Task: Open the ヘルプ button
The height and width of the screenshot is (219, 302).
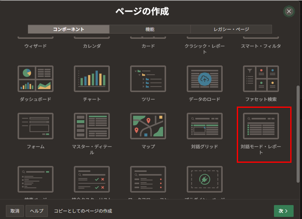Action: pyautogui.click(x=37, y=211)
